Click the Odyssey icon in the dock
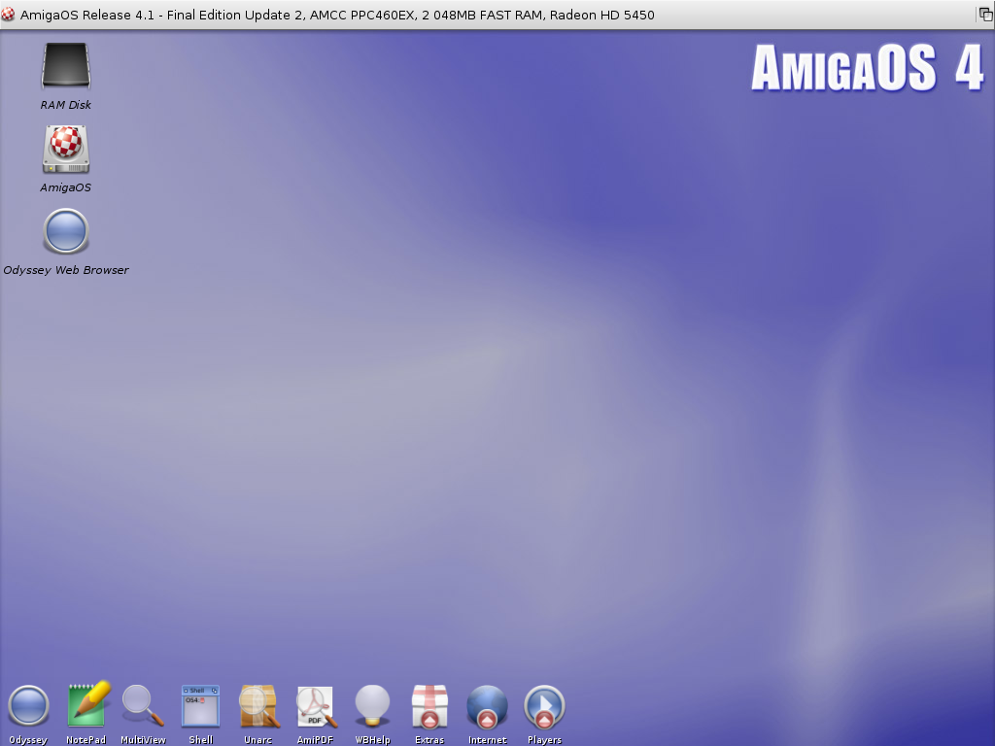The width and height of the screenshot is (995, 746). [28, 706]
